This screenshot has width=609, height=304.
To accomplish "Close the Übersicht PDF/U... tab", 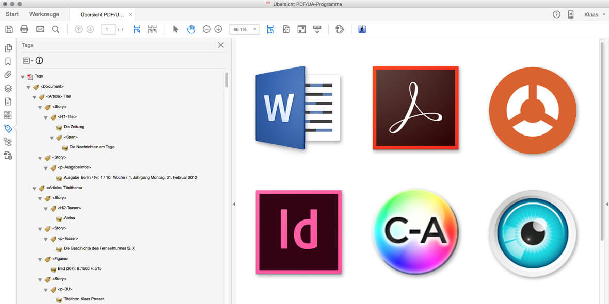I will click(131, 15).
